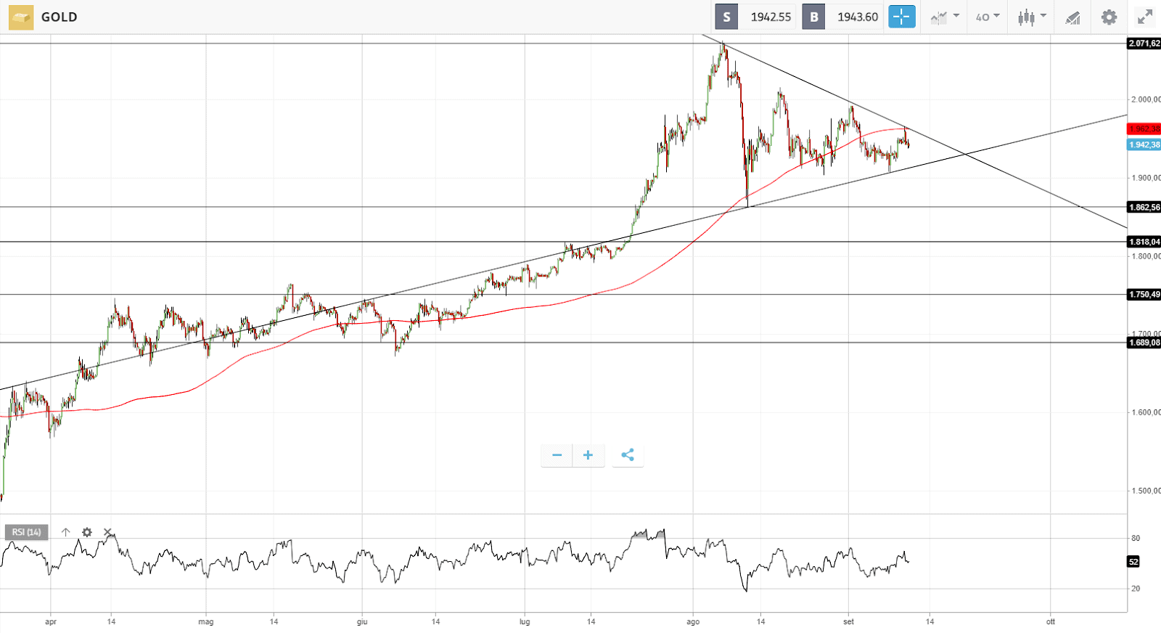Open the 4O timeframe dropdown
1161x633 pixels.
(988, 17)
